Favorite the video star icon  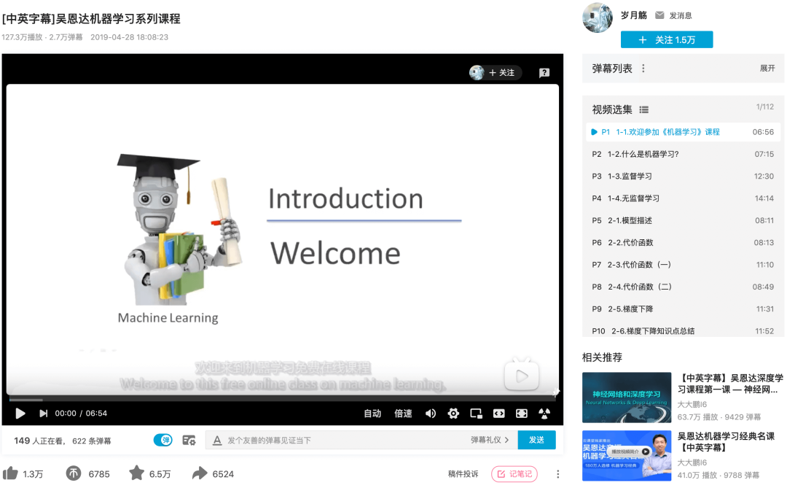(x=136, y=473)
